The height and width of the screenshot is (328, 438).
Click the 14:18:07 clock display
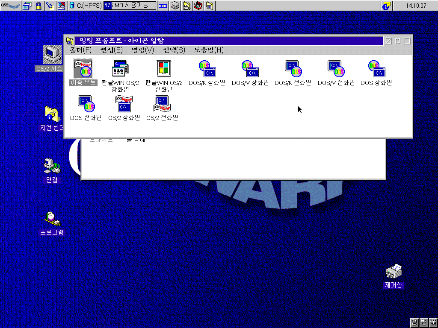[415, 6]
